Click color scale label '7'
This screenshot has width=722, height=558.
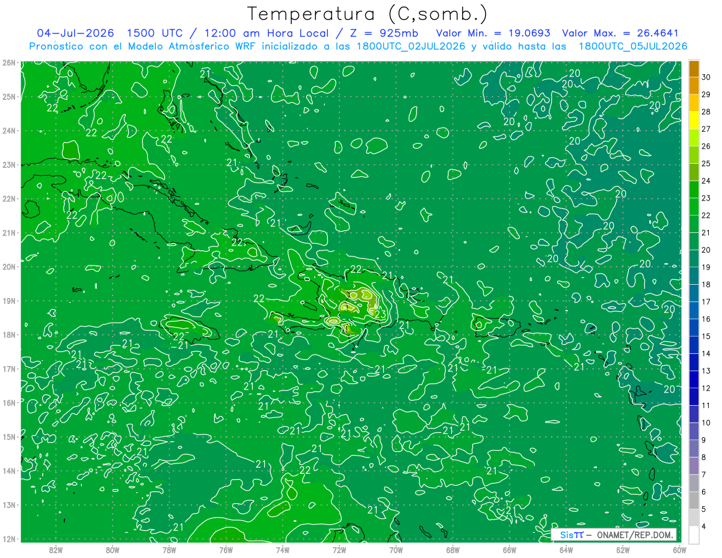pos(703,474)
